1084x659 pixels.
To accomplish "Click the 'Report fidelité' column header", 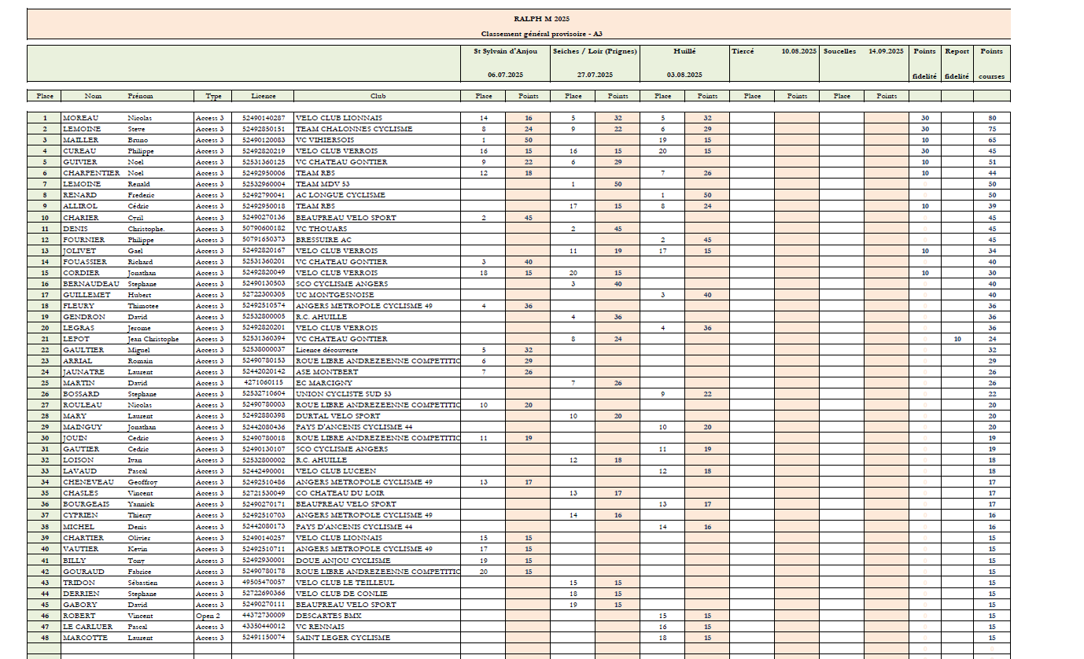I will [x=957, y=63].
